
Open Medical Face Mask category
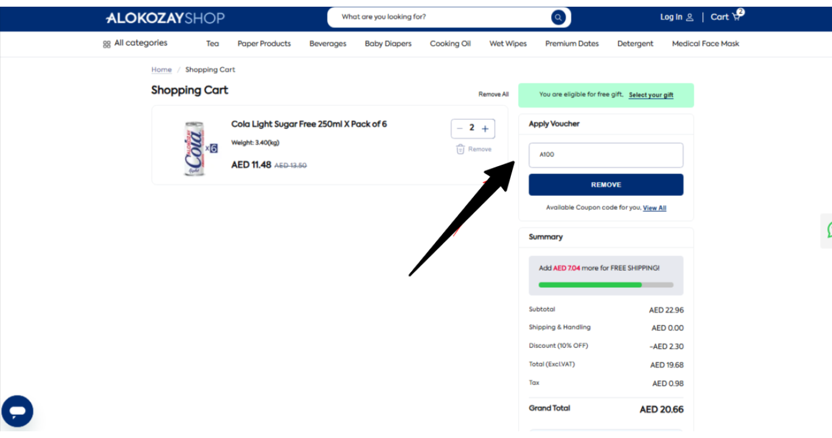[x=705, y=44]
